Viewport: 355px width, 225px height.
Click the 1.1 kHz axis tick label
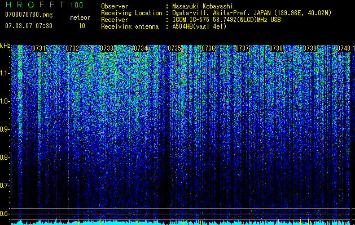(5, 73)
